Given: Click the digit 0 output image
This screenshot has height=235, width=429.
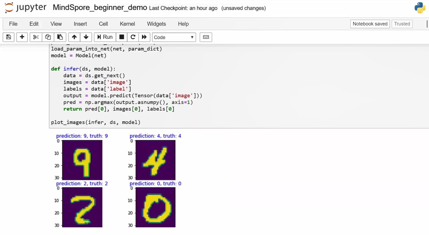Looking at the screenshot, I should tap(156, 207).
